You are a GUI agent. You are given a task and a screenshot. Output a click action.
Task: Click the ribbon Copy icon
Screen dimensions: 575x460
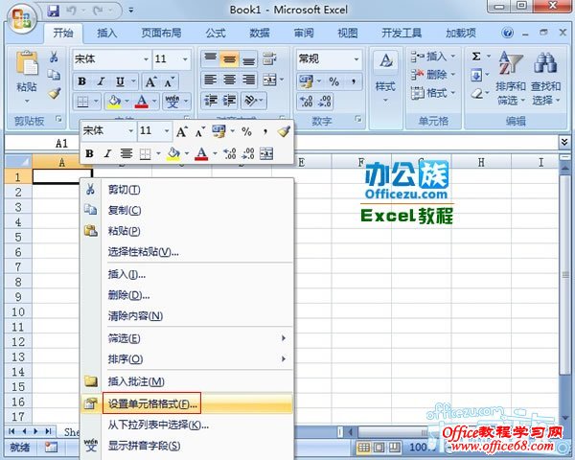click(x=54, y=75)
